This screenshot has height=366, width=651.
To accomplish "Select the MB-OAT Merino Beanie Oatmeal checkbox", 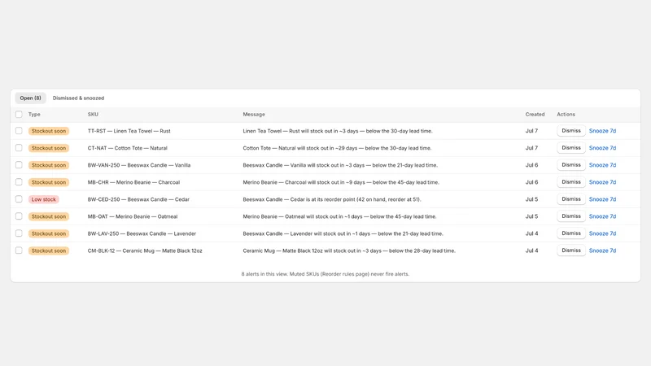I will point(19,216).
